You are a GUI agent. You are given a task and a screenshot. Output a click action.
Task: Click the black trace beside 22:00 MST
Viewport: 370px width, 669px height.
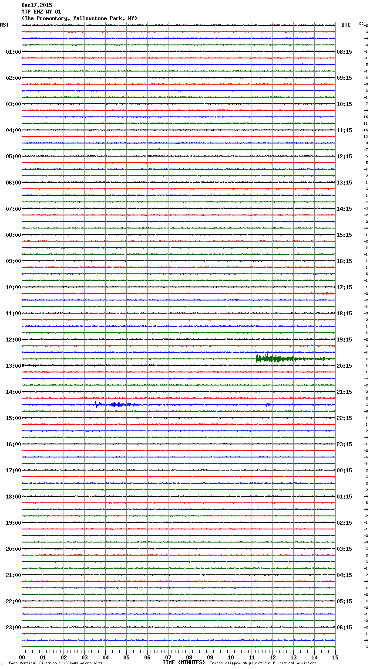(x=178, y=601)
